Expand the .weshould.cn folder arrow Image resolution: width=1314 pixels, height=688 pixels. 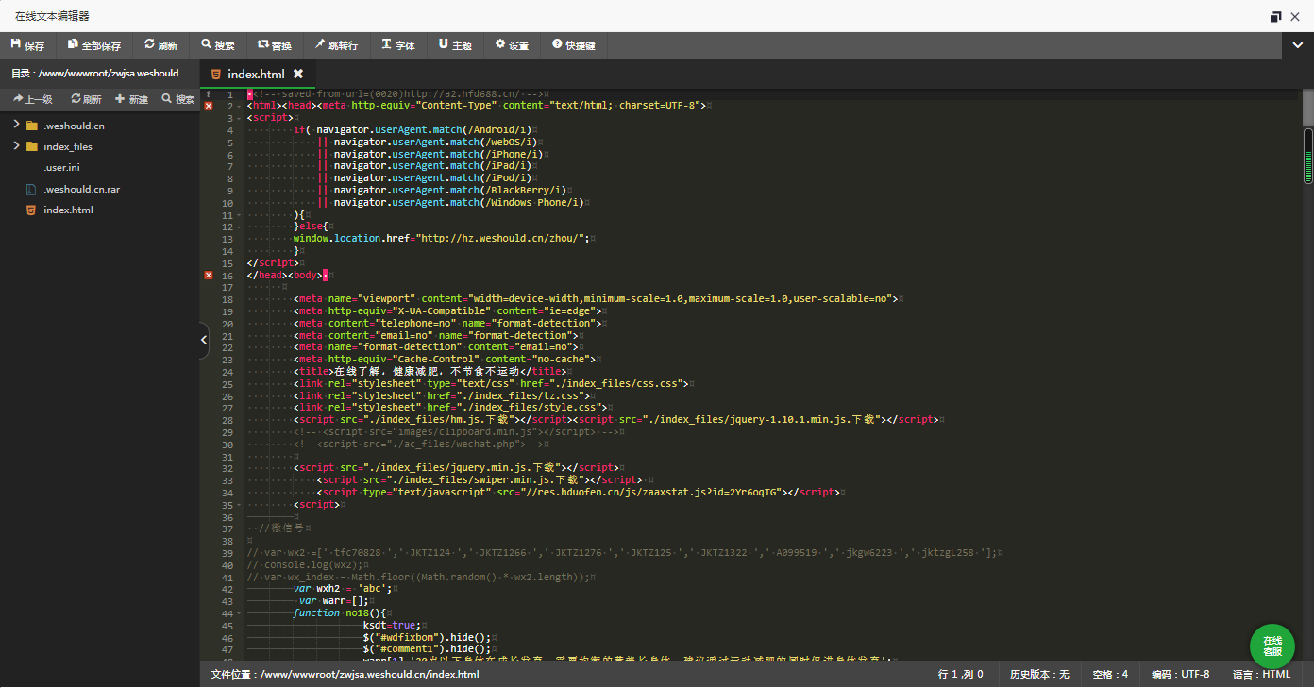click(16, 125)
